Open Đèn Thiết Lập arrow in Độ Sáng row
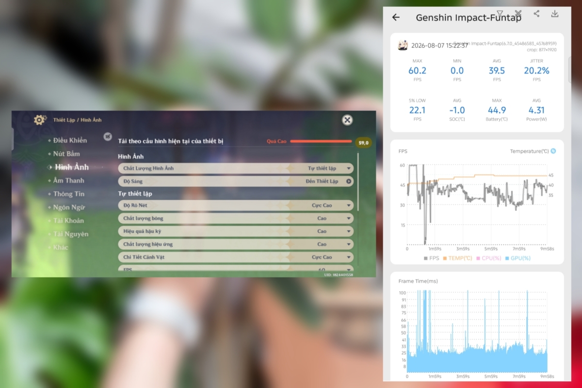Image resolution: width=582 pixels, height=388 pixels. pos(348,181)
